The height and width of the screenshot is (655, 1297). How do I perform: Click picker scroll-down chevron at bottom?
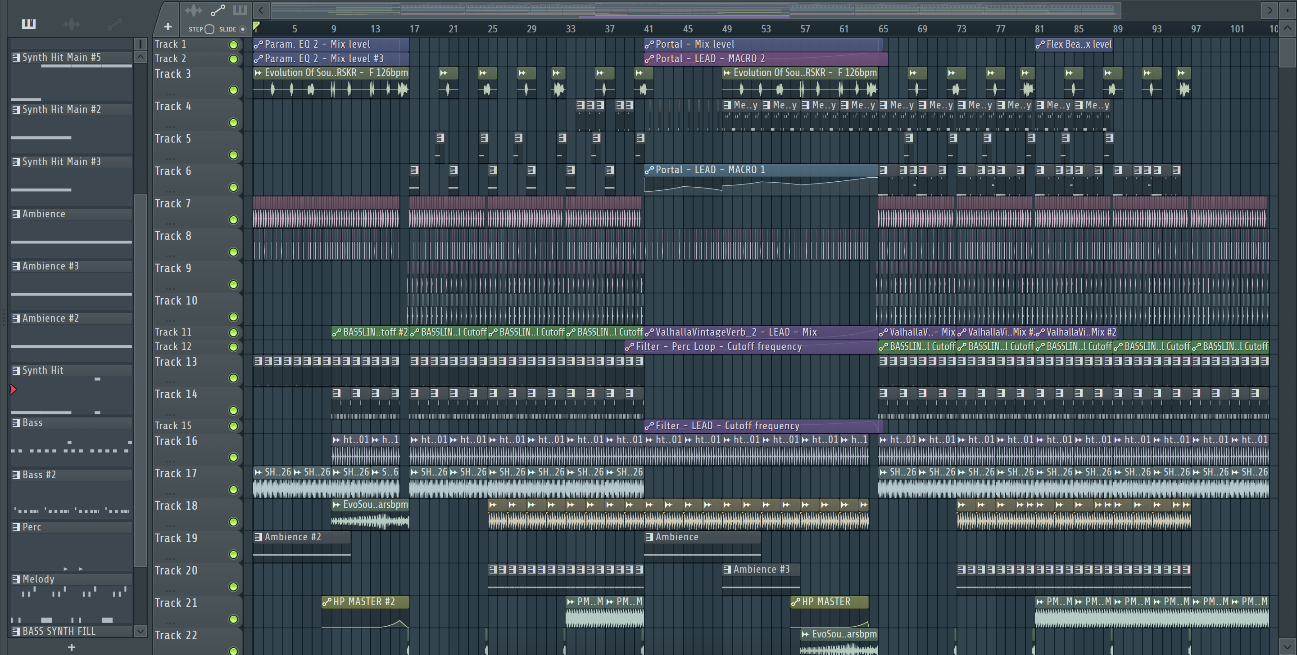(141, 631)
